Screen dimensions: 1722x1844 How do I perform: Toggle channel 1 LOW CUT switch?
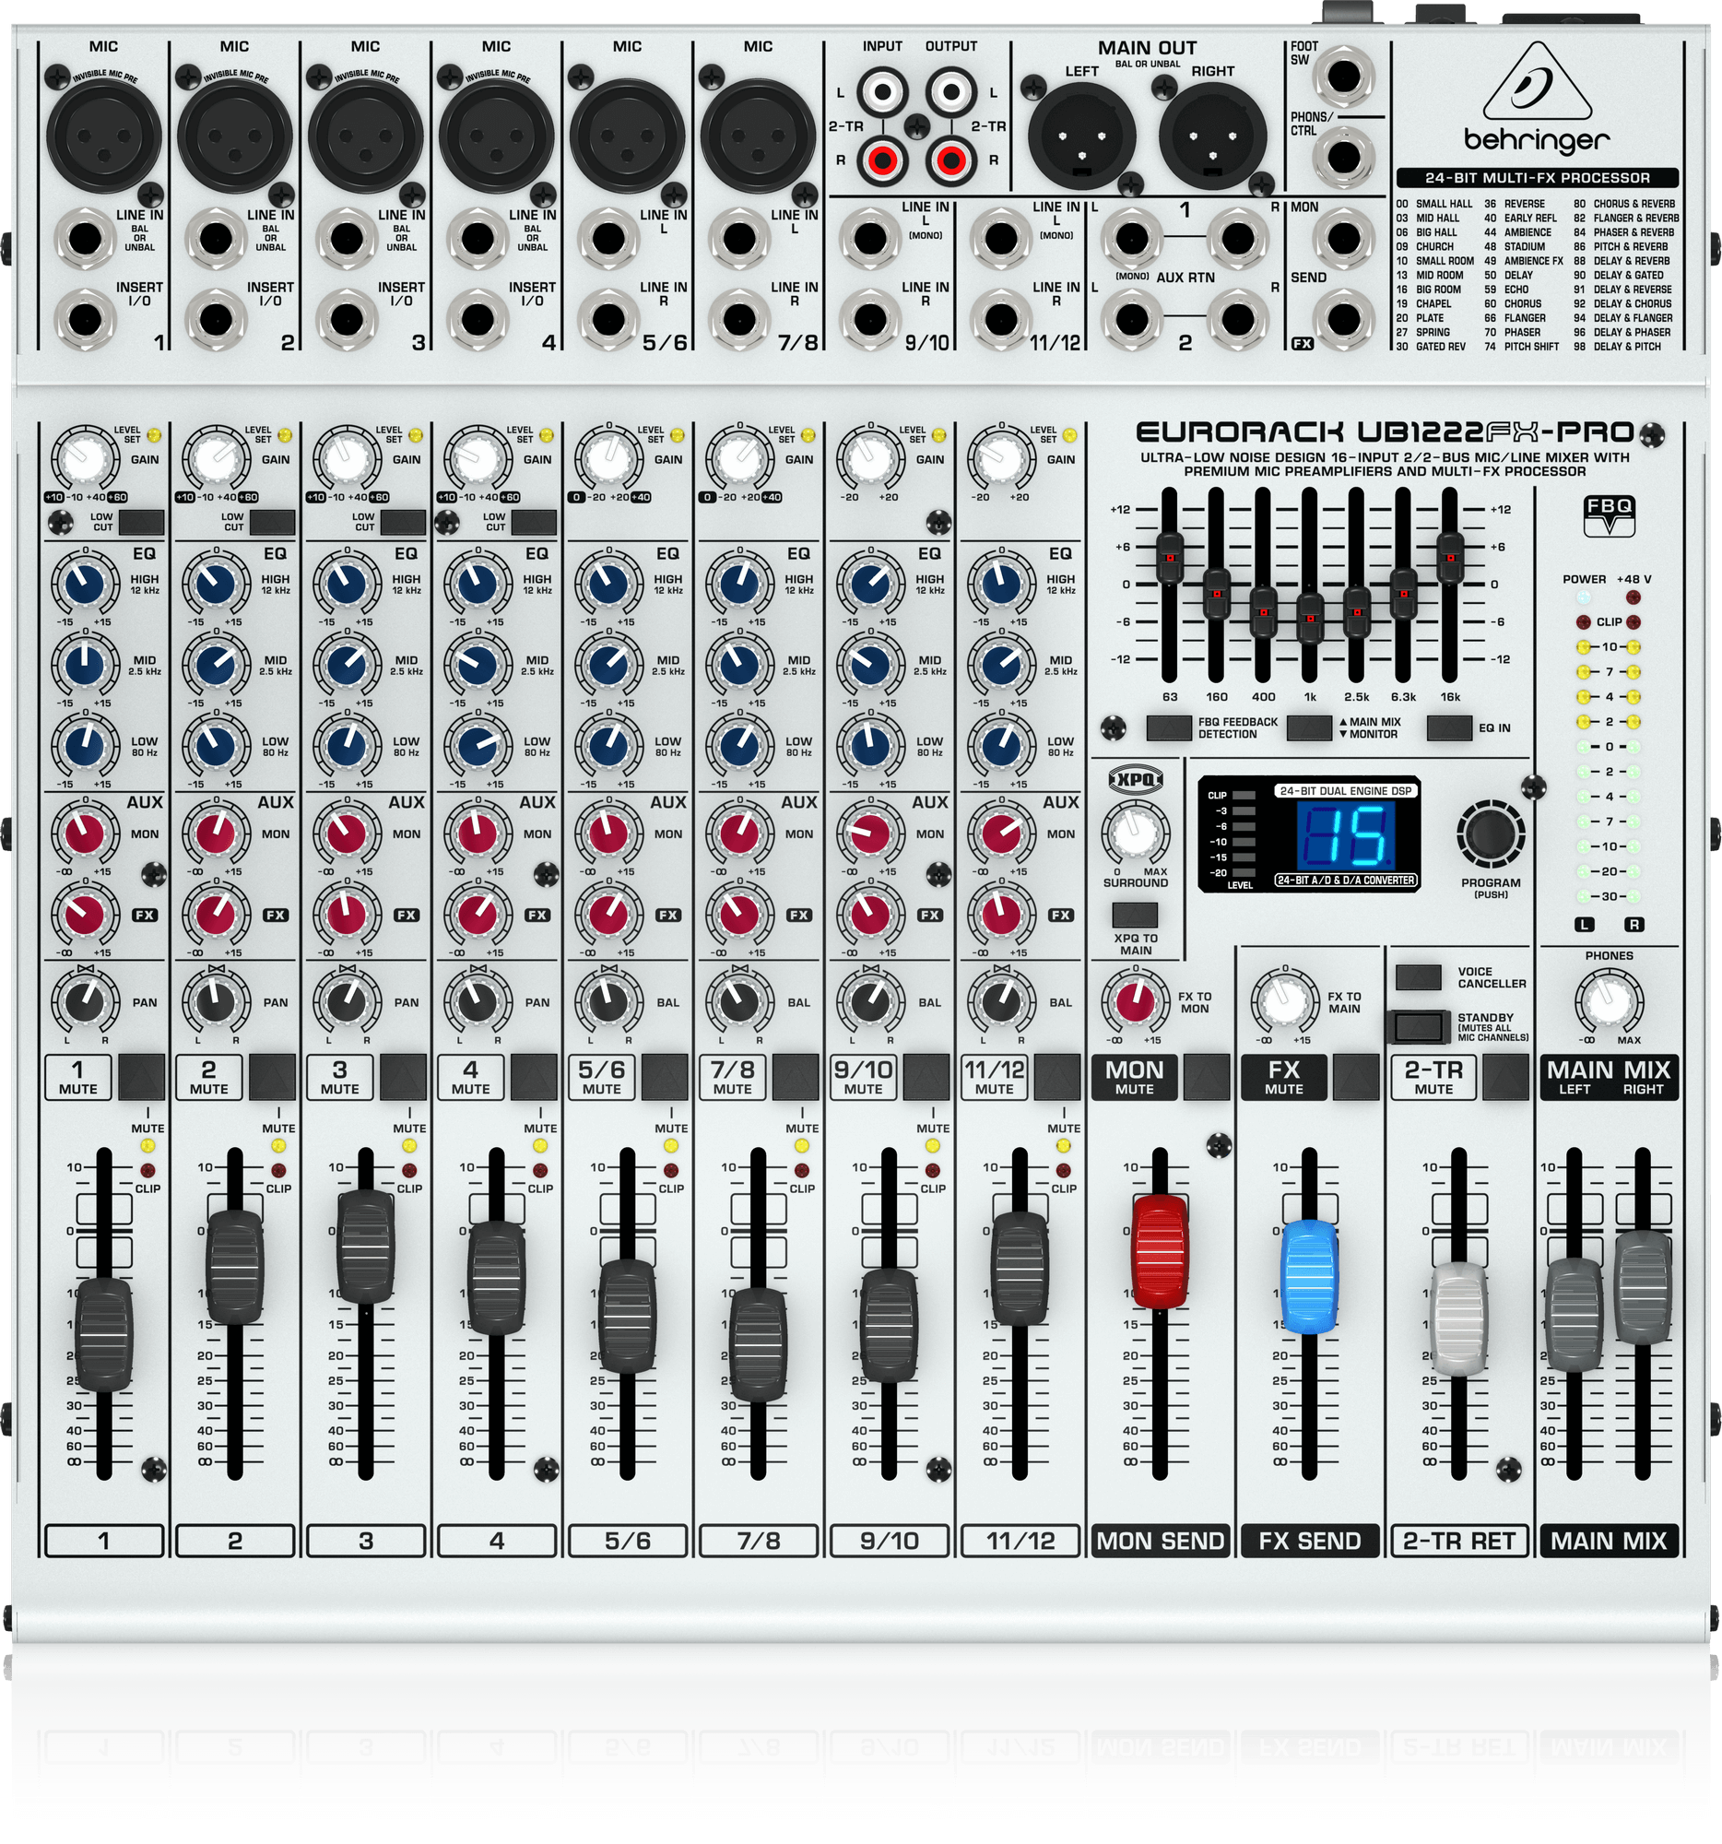tap(142, 522)
